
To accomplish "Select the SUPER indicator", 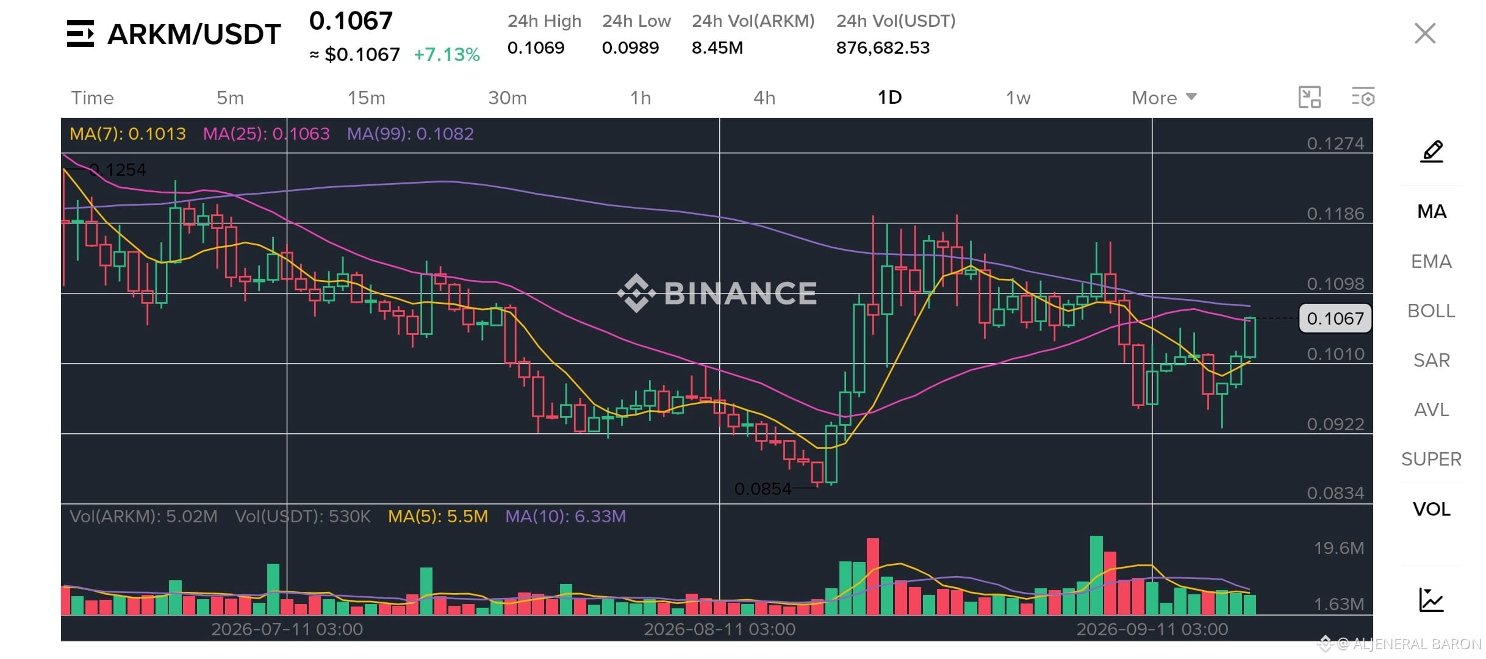I will click(1431, 459).
